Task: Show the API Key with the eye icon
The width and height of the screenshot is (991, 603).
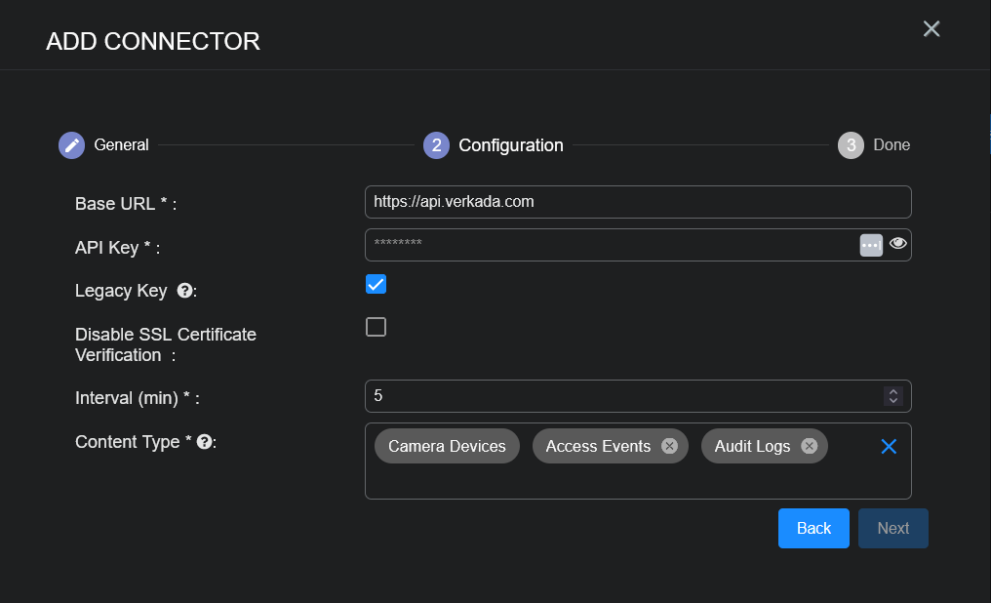Action: [x=898, y=244]
